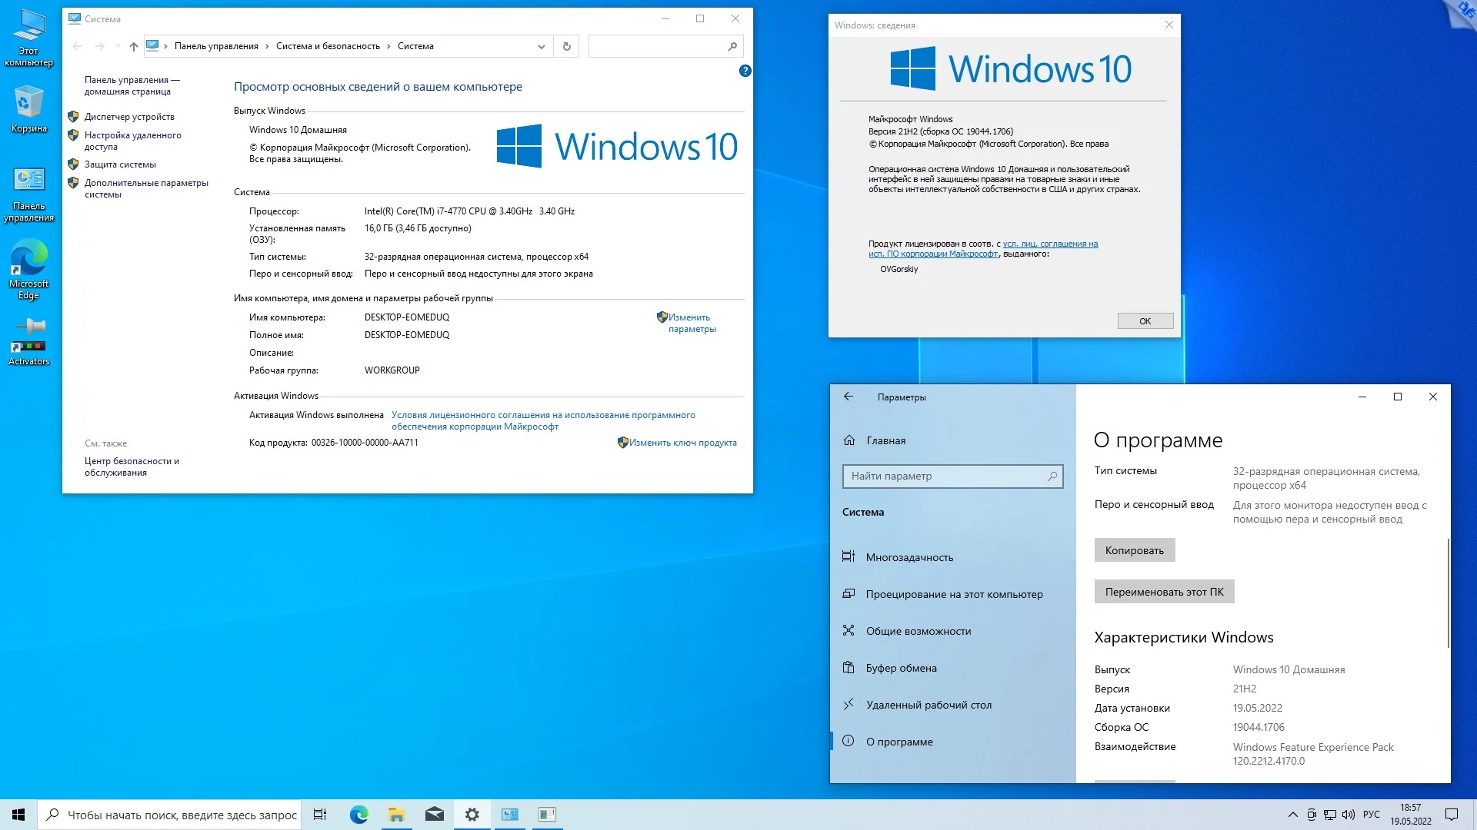Viewport: 1477px width, 830px height.
Task: Show hidden system tray icons
Action: tap(1292, 815)
